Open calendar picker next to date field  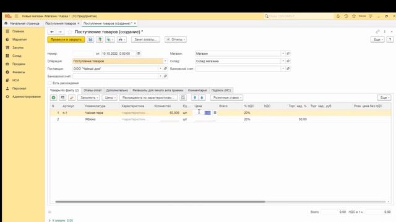click(x=139, y=54)
